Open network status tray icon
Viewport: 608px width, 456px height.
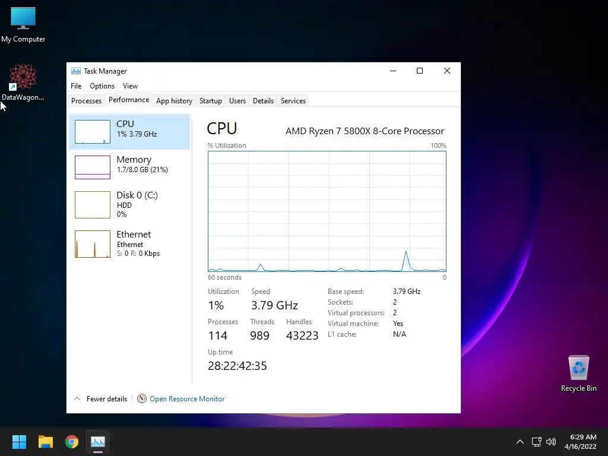click(537, 442)
